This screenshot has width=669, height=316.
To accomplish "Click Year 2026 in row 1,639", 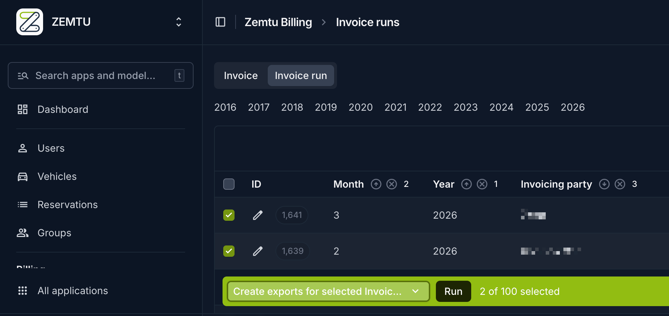I will pyautogui.click(x=445, y=251).
